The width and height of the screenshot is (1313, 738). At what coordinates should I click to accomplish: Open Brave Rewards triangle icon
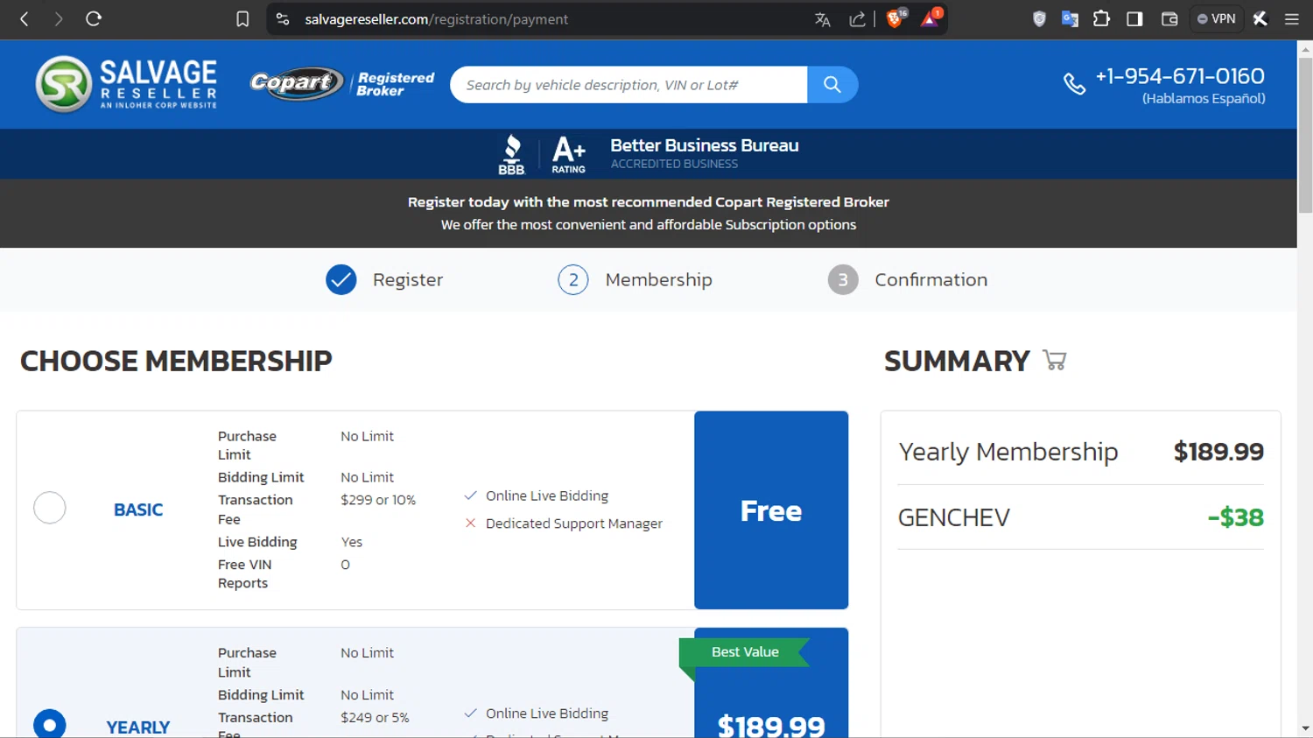[930, 18]
